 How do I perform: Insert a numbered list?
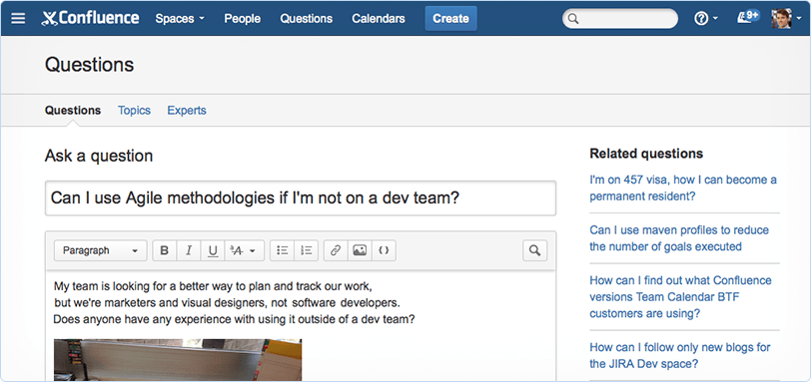click(307, 250)
